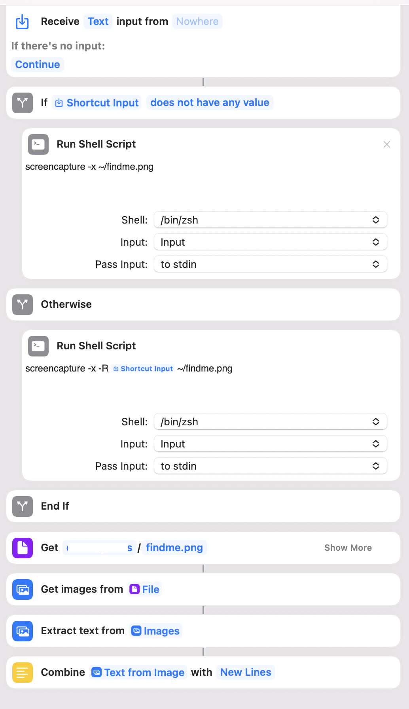Open the first Pass Input to stdin dropdown

pos(270,264)
